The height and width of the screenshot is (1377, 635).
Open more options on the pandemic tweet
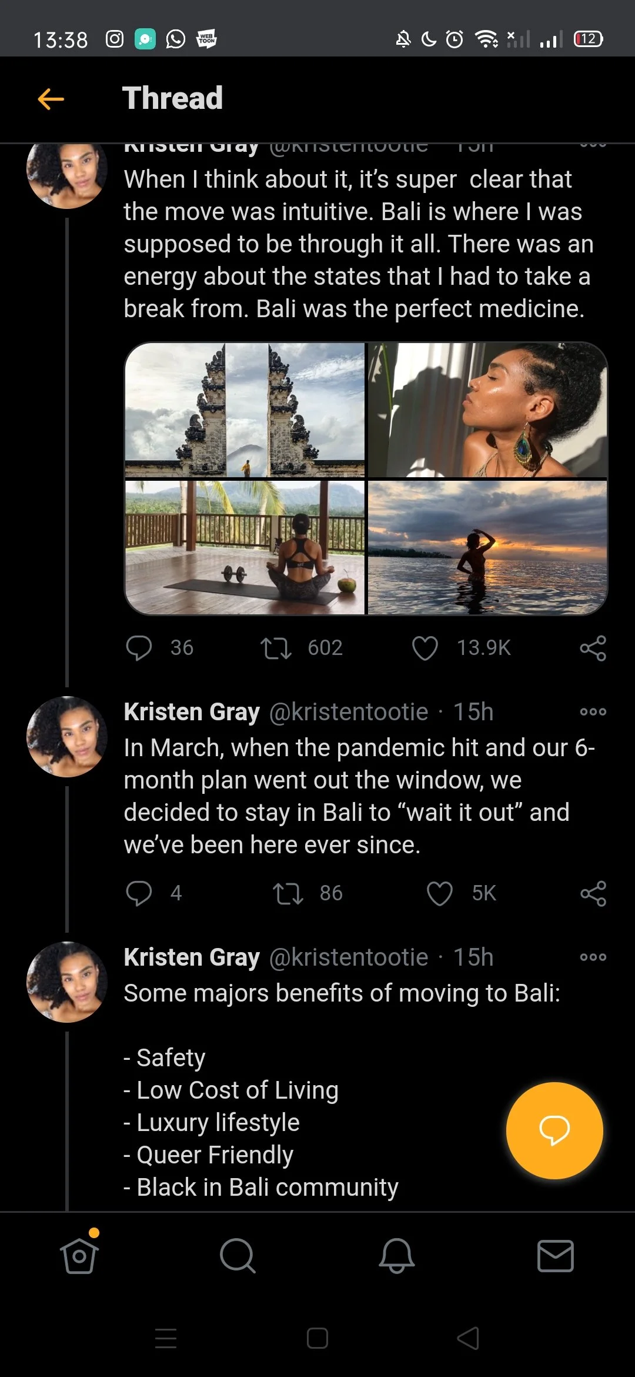(593, 712)
